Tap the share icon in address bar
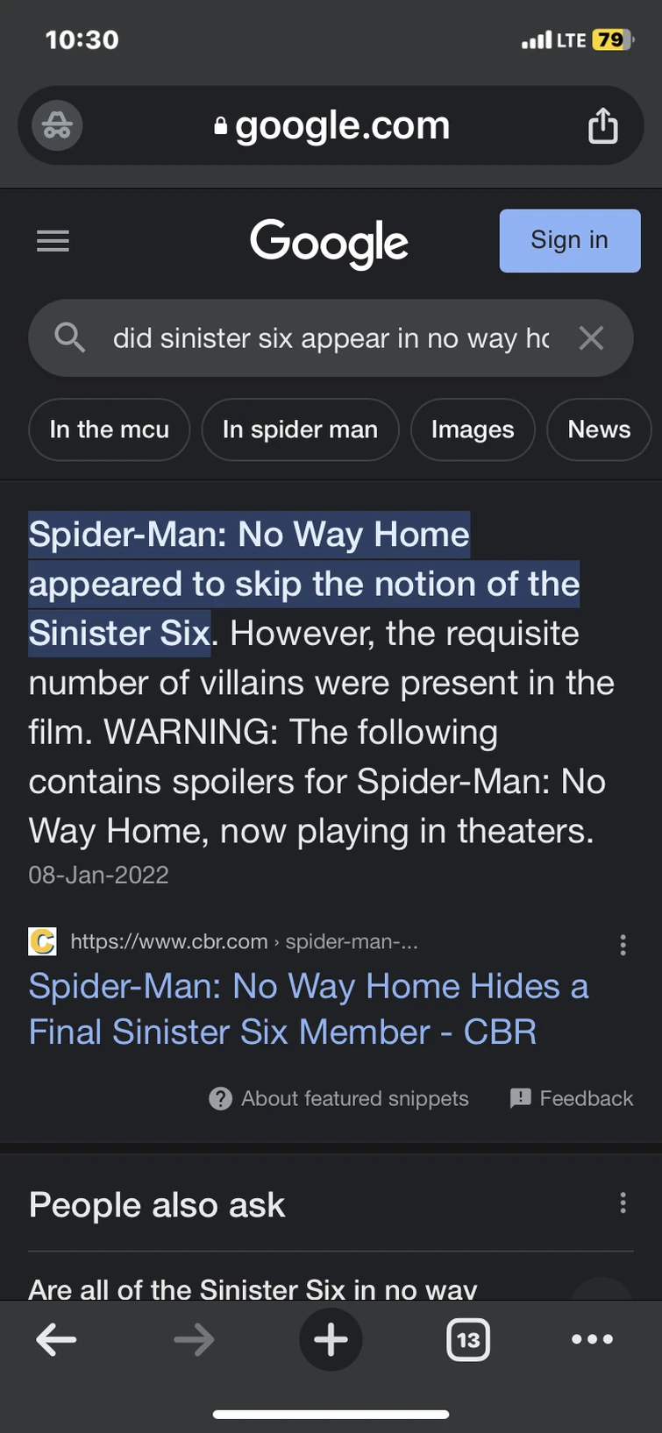662x1433 pixels. 602,125
